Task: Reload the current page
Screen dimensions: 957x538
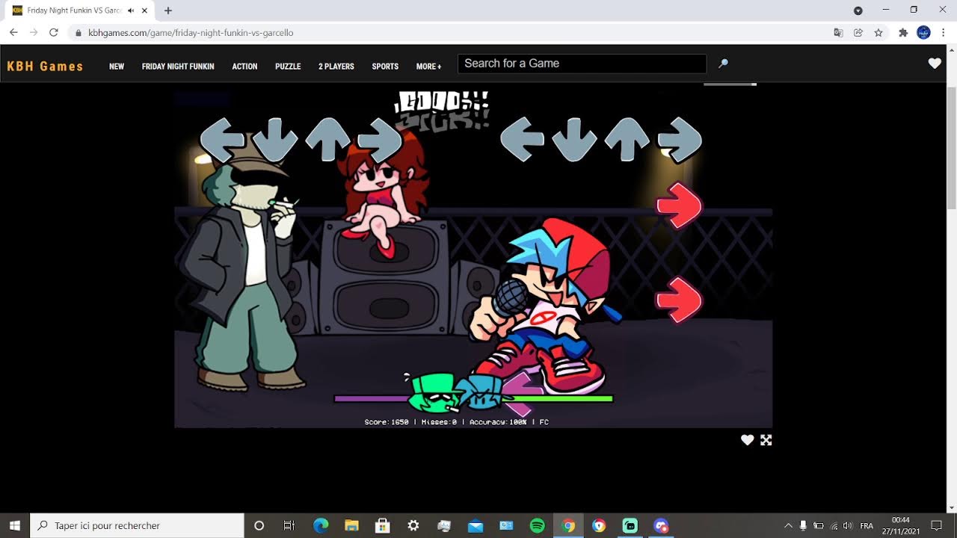Action: pyautogui.click(x=54, y=33)
